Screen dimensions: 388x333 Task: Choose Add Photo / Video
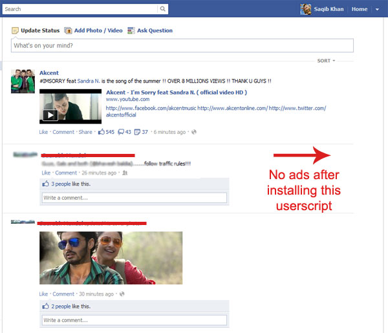98,30
